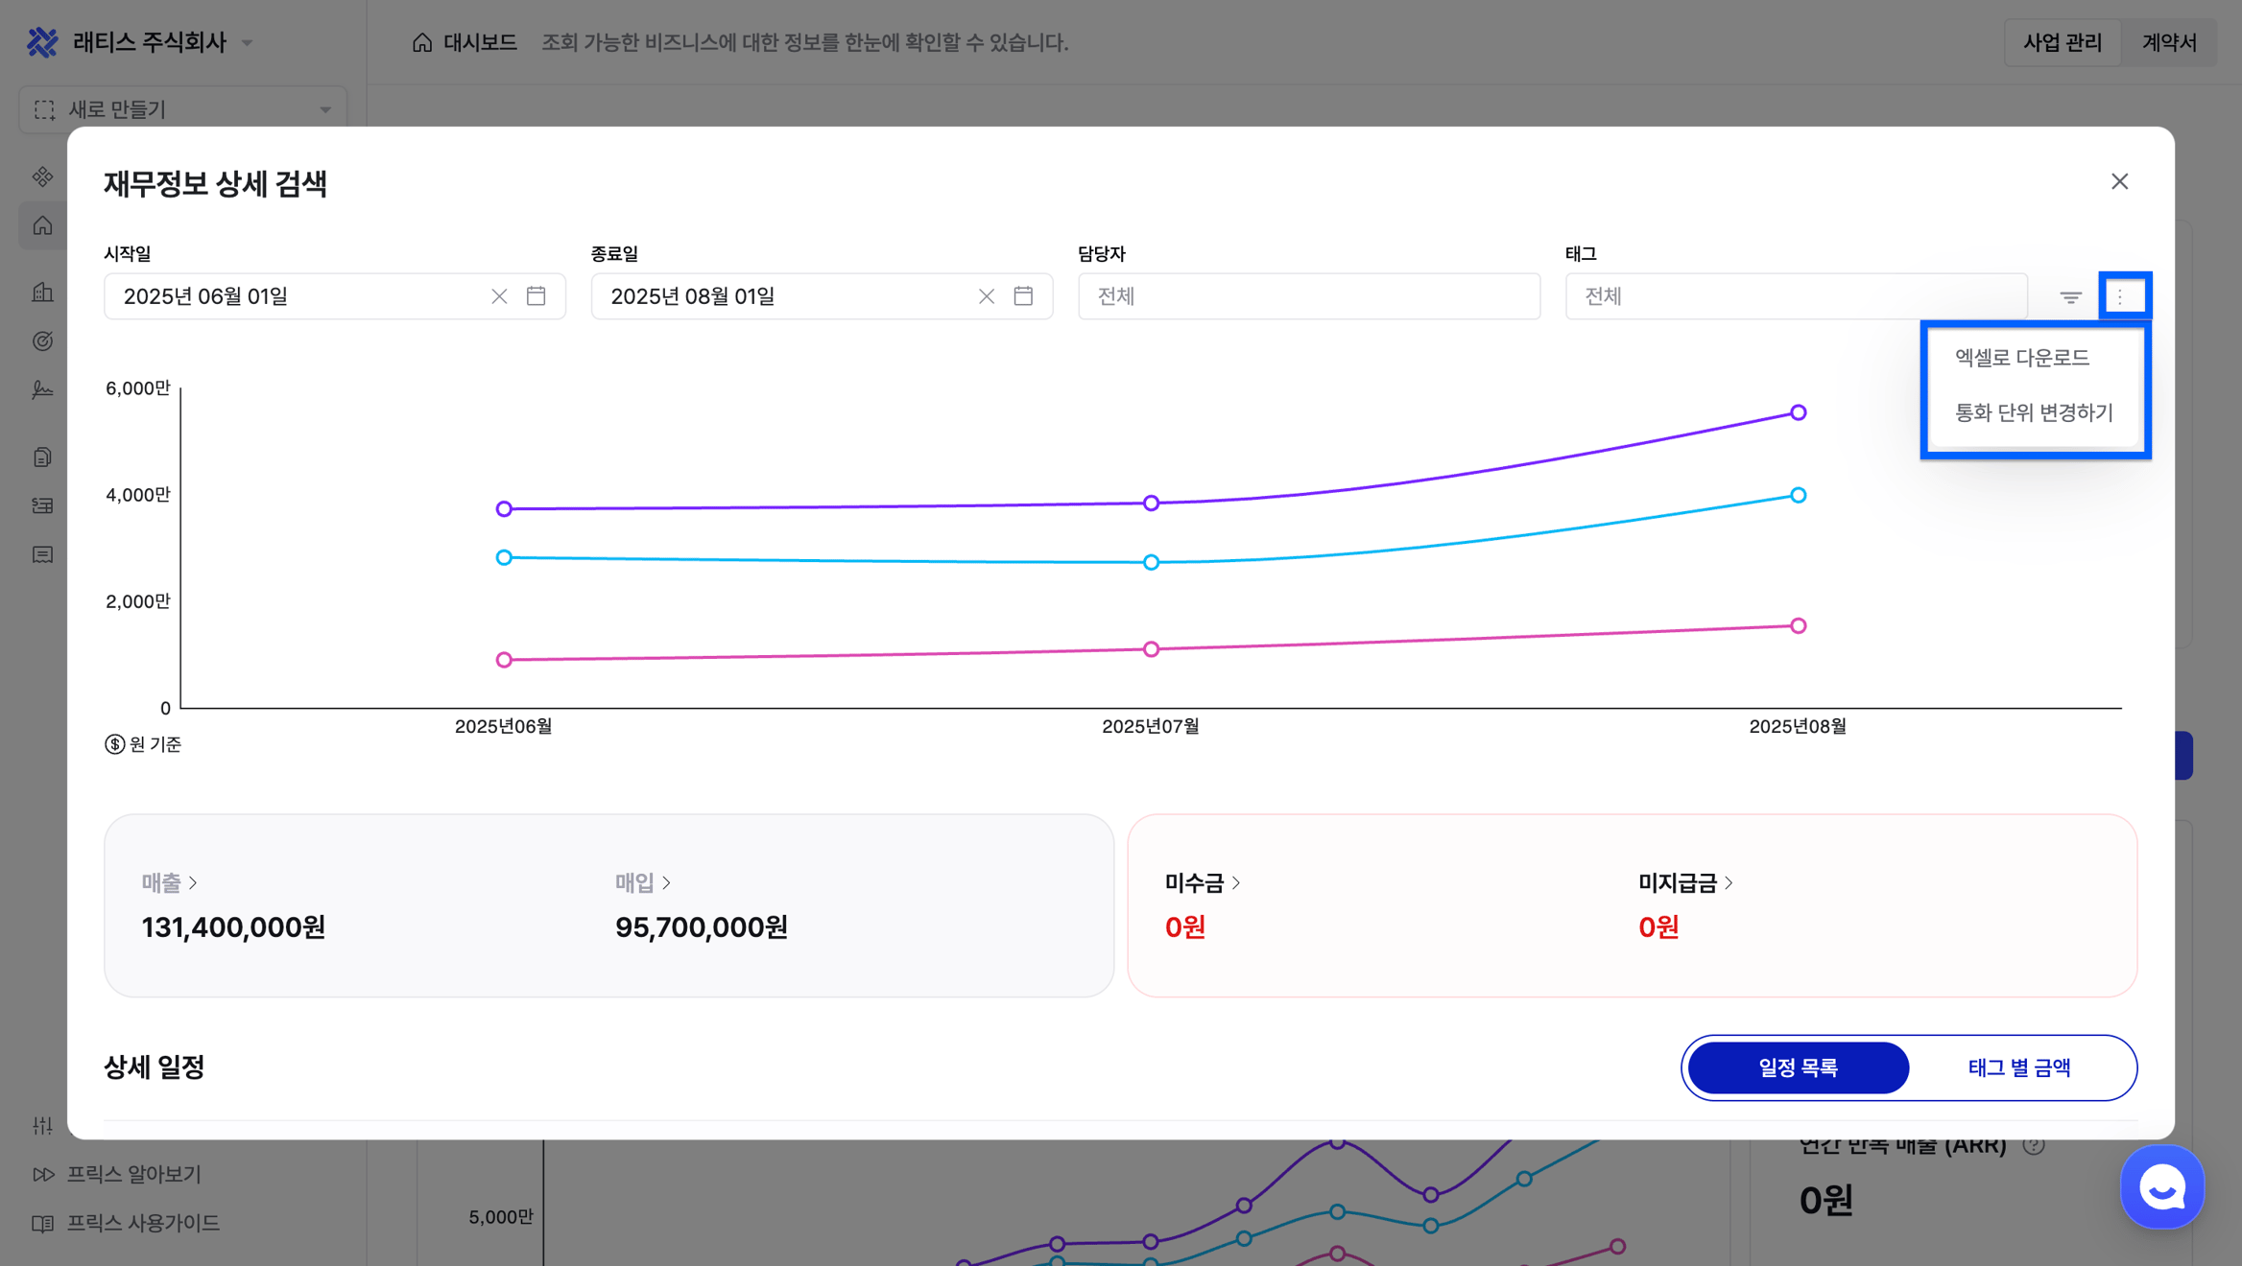Open the chat support bubble
The image size is (2242, 1266).
coord(2161,1187)
